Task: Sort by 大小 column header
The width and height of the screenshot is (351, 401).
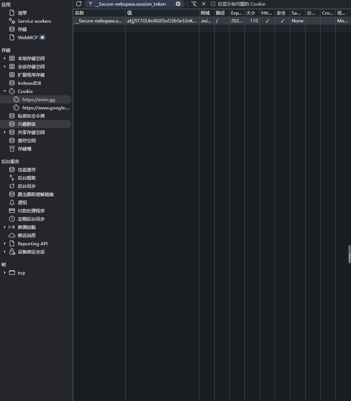Action: pos(252,13)
